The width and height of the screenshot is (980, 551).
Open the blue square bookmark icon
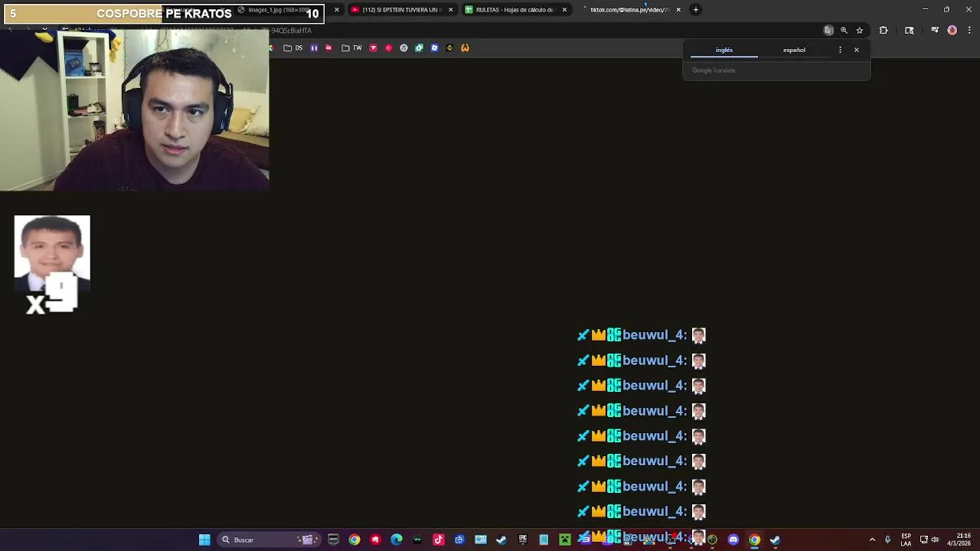coord(434,48)
